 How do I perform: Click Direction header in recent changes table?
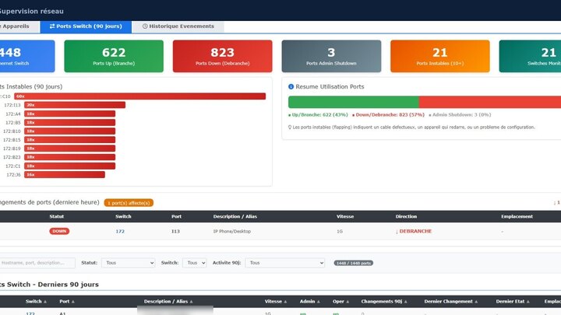click(406, 216)
